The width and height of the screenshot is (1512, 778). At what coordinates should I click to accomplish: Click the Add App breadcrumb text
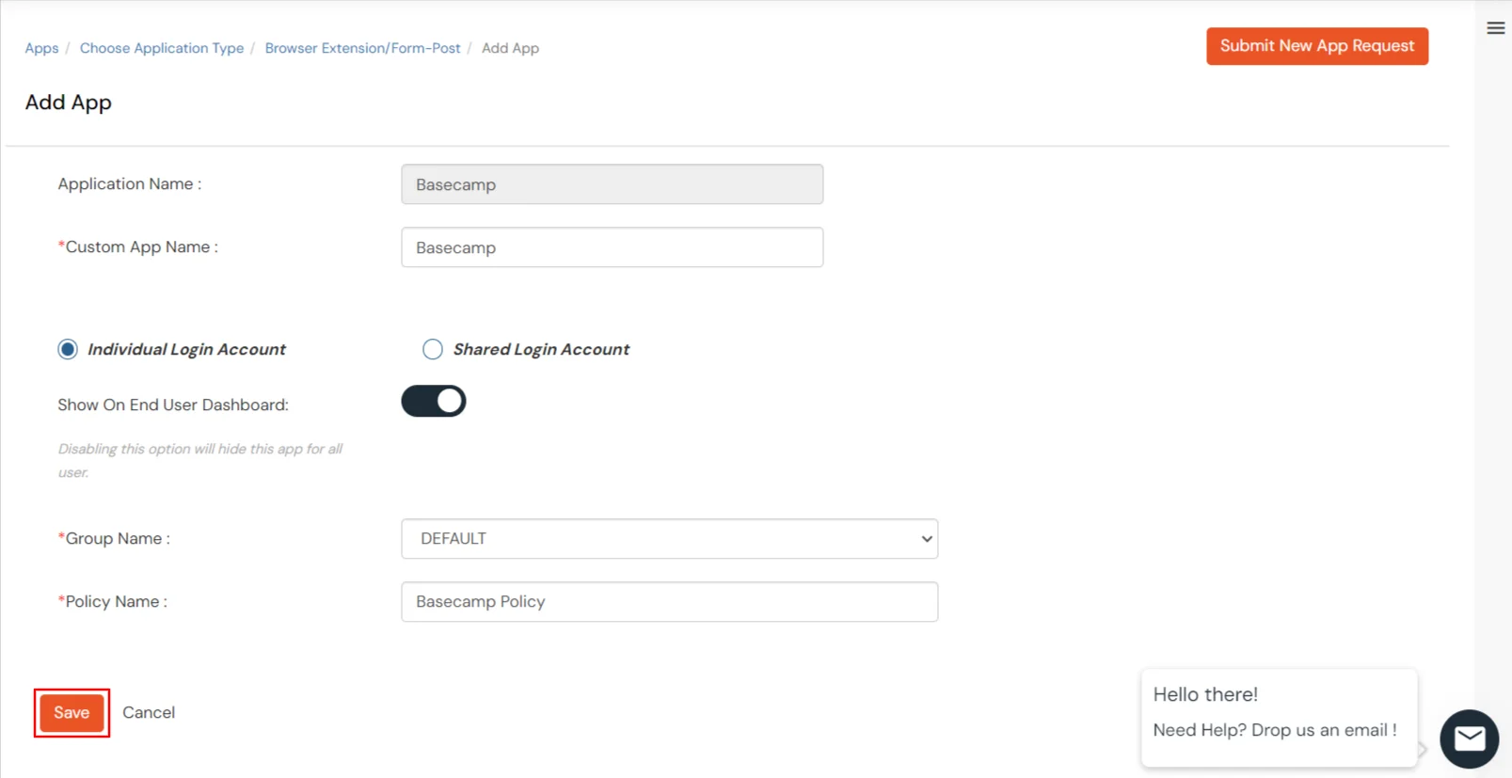(510, 48)
